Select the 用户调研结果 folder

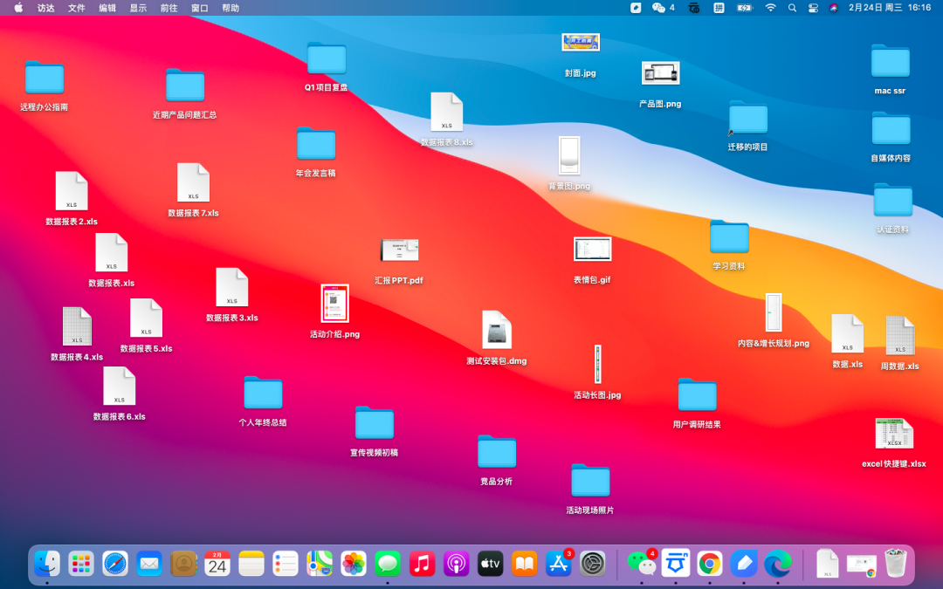[697, 402]
